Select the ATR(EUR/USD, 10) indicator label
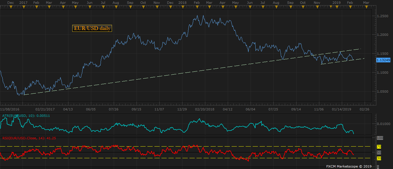This screenshot has width=393, height=169. click(22, 116)
